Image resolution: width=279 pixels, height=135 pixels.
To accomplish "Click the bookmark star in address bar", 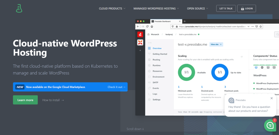I will pos(260,26).
